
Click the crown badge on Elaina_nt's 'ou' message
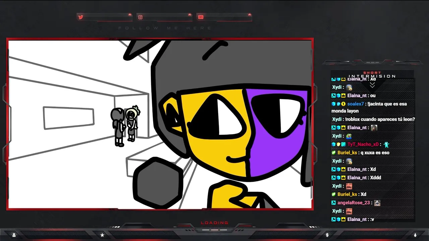[343, 96]
